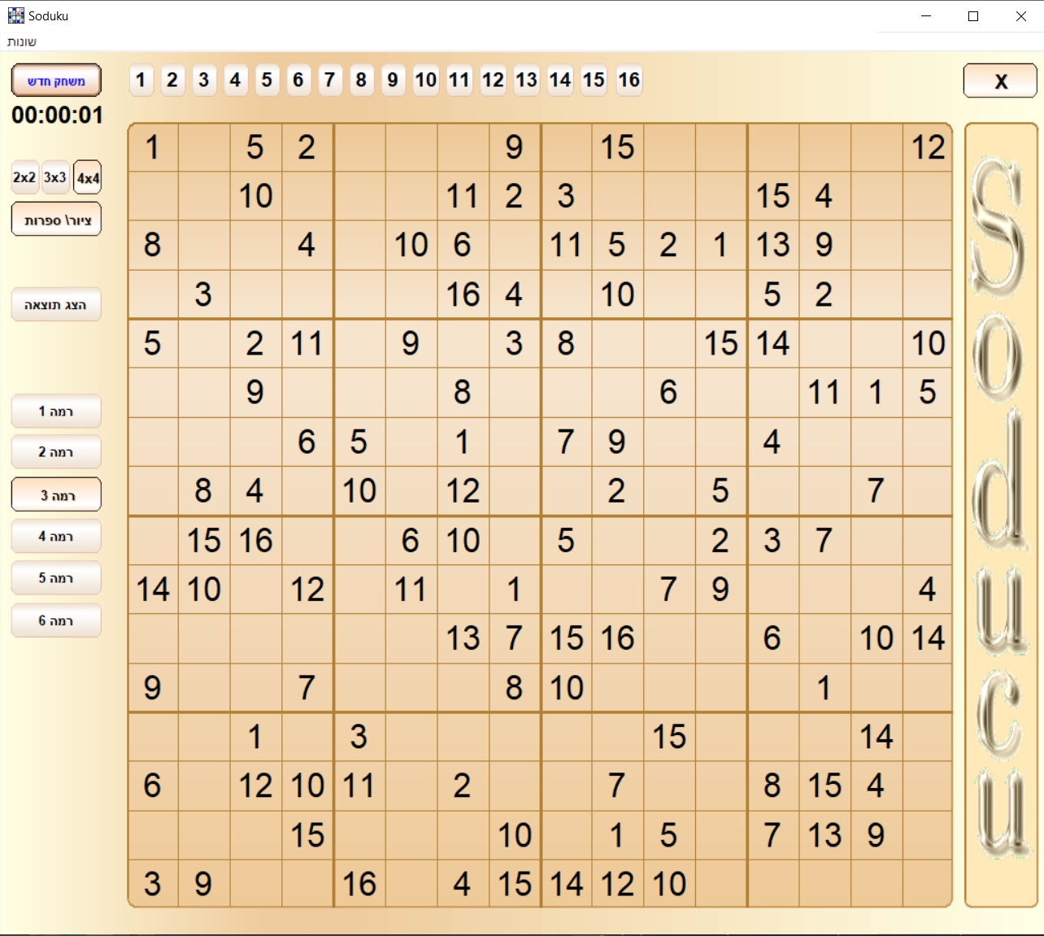
Task: Click the Soduku app icon in title bar
Action: click(x=16, y=15)
